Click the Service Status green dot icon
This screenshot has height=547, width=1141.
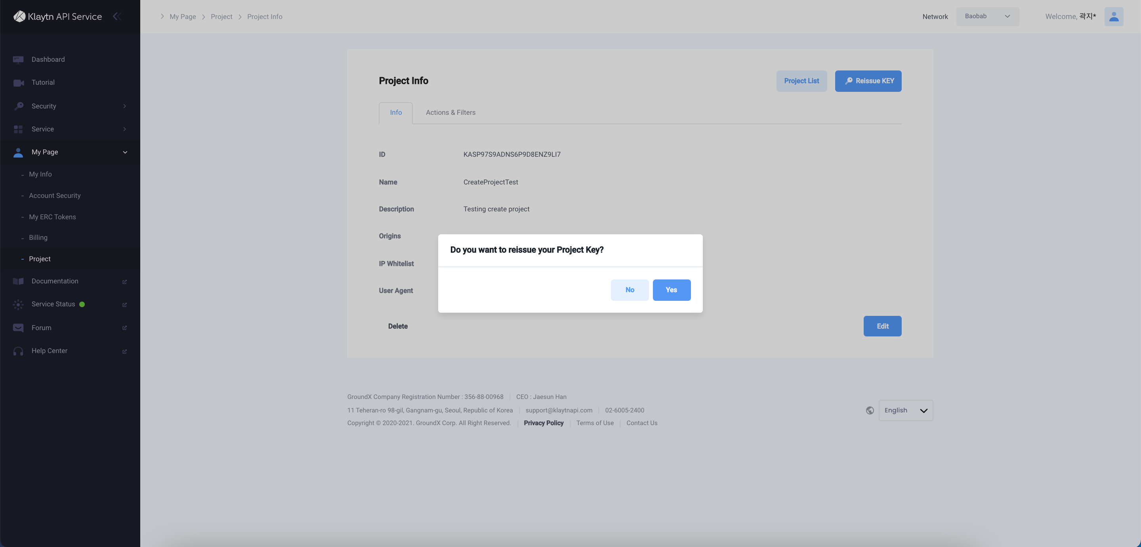click(82, 304)
